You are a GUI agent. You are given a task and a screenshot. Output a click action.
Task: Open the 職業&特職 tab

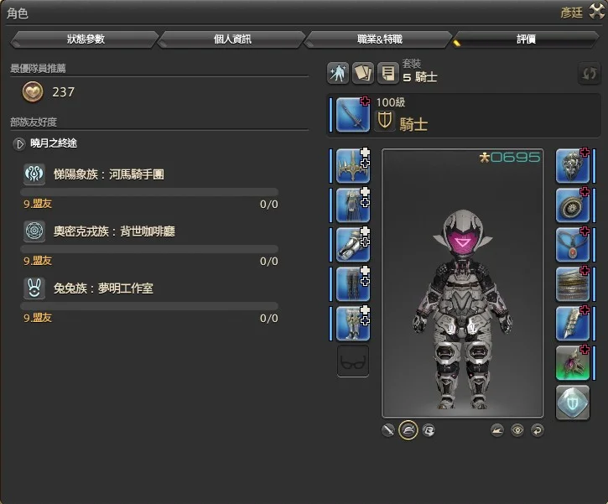click(x=380, y=39)
